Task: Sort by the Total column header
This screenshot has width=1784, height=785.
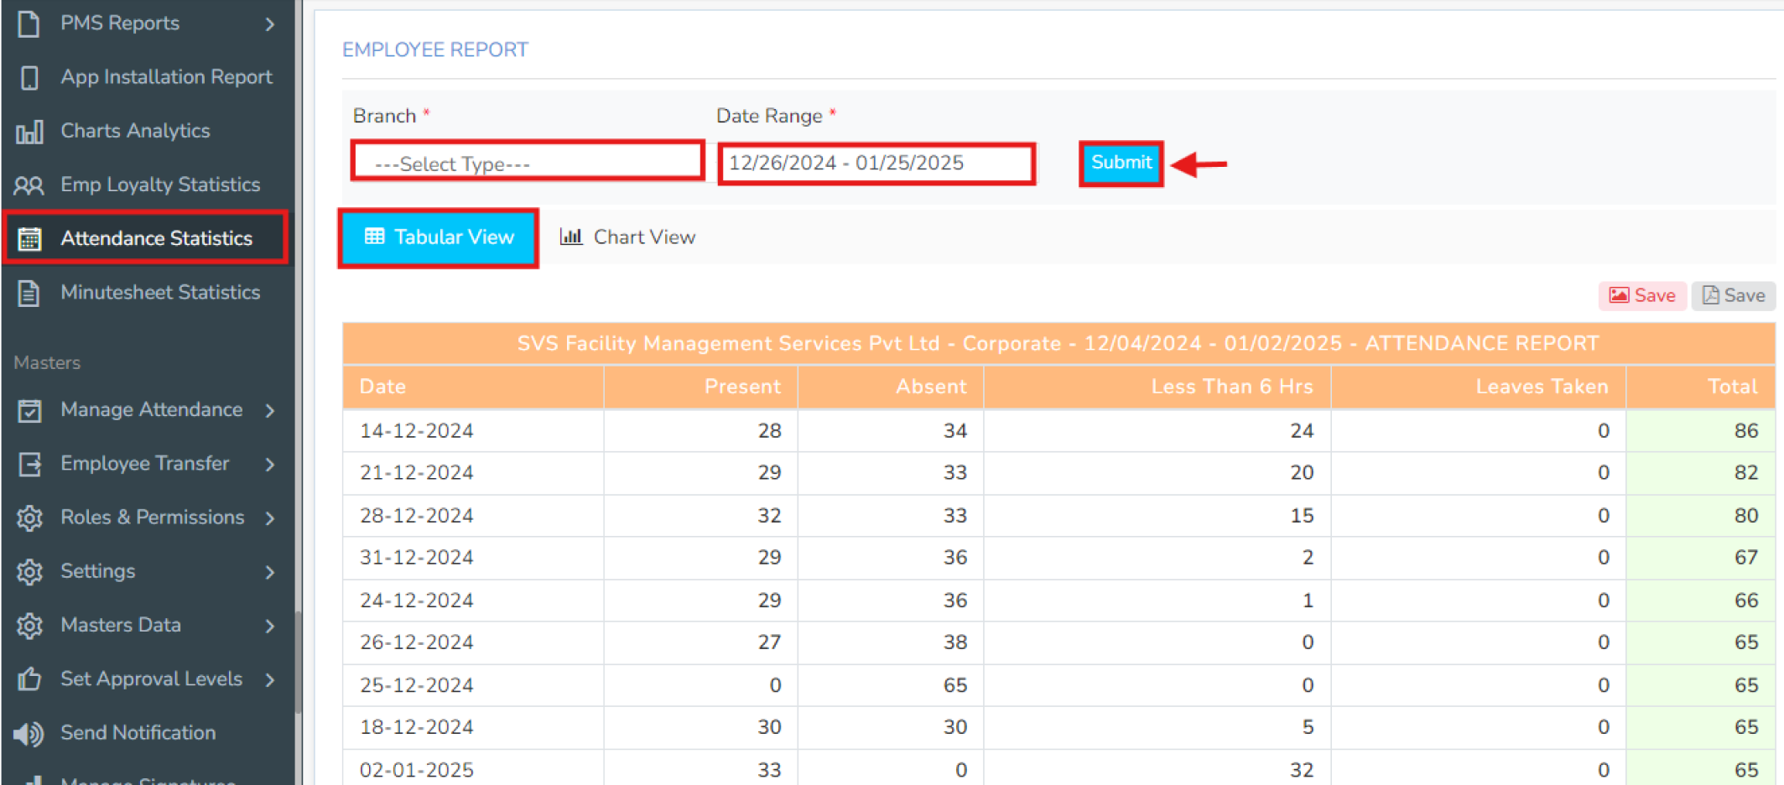Action: 1701,387
